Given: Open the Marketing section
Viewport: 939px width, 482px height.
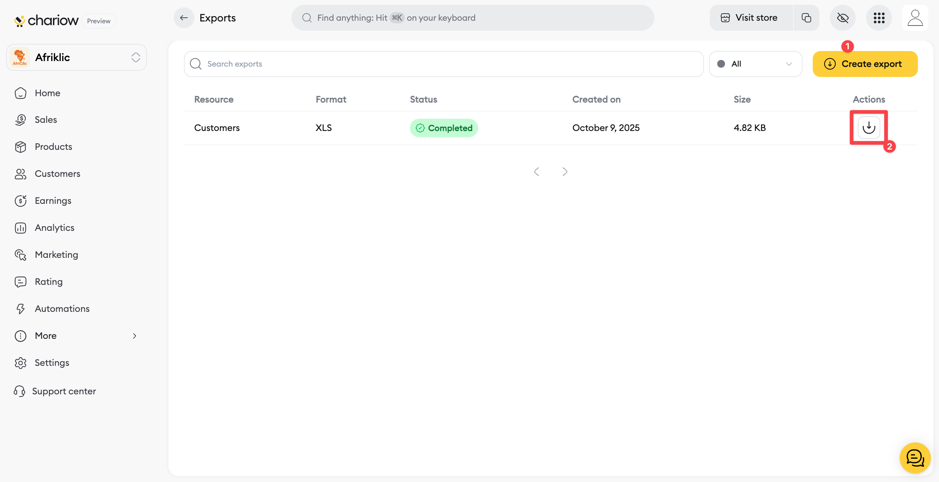Looking at the screenshot, I should coord(56,255).
